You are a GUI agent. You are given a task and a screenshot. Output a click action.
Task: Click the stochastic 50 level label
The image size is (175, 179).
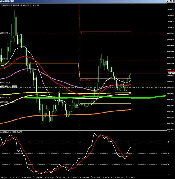click(x=168, y=153)
